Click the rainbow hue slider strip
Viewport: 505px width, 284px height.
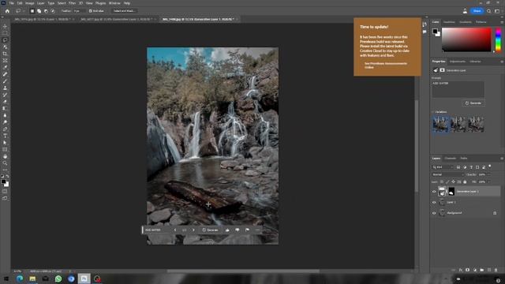click(498, 39)
